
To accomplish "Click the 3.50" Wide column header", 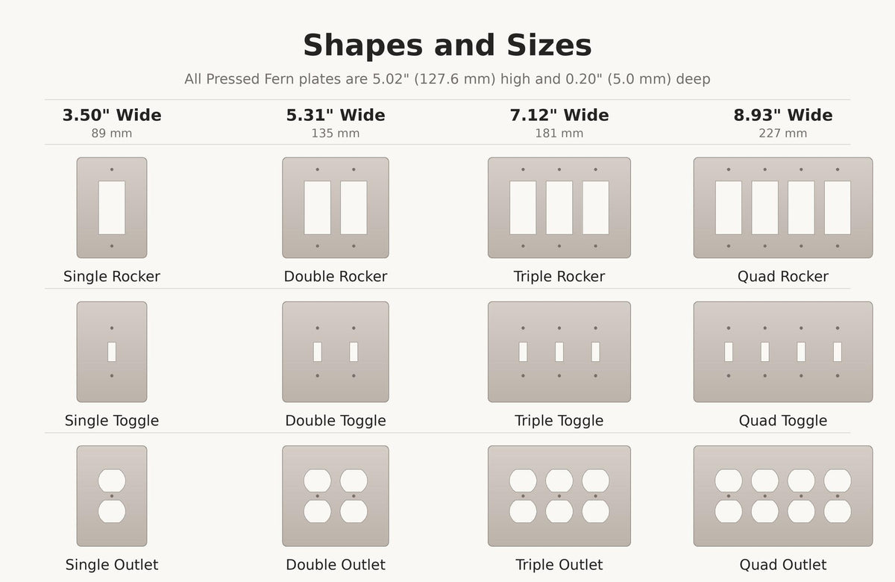I will coord(112,116).
